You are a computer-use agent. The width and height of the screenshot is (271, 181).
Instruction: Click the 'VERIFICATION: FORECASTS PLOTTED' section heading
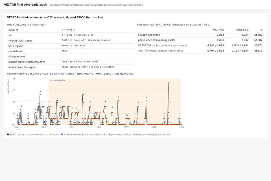click(x=70, y=74)
